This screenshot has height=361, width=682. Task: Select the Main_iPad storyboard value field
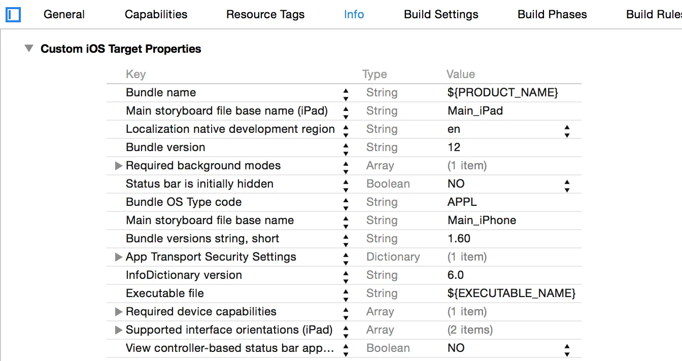(475, 111)
